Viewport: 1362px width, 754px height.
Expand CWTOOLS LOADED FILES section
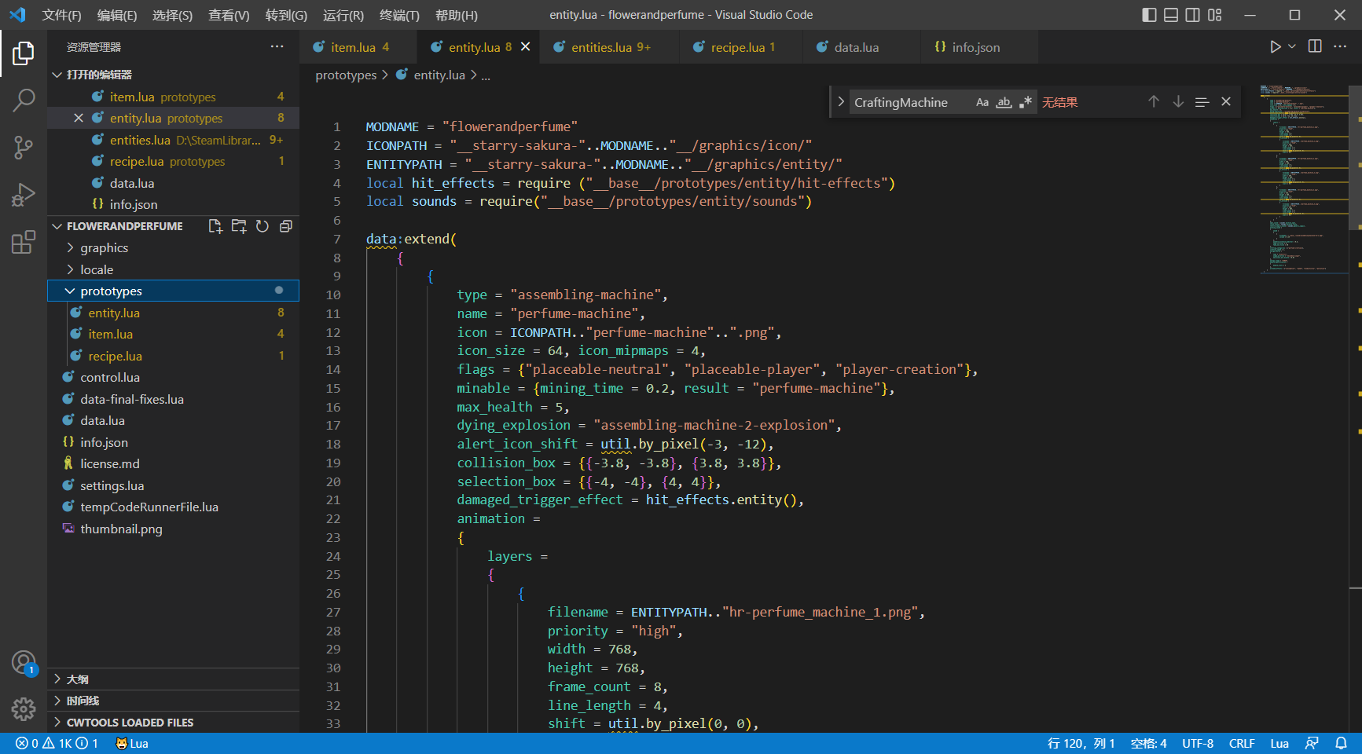pyautogui.click(x=174, y=723)
